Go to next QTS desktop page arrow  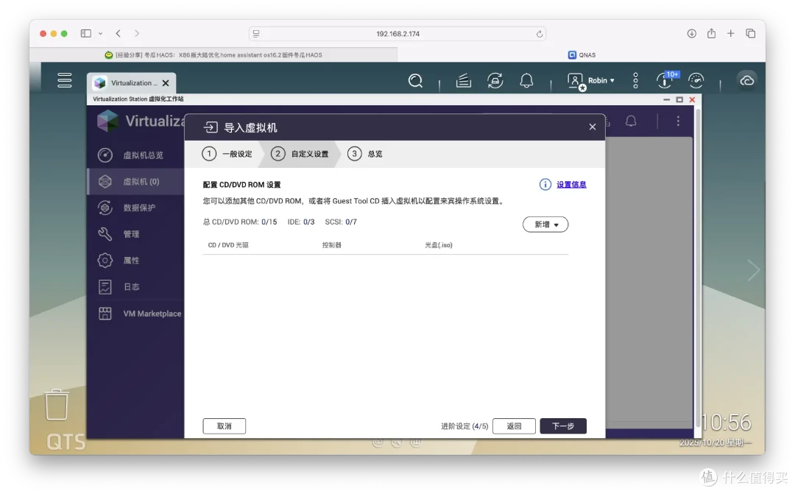tap(754, 270)
